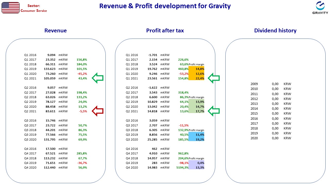
Task: Select Q4 2020 revenue value 112.440
Action: pyautogui.click(x=50, y=168)
